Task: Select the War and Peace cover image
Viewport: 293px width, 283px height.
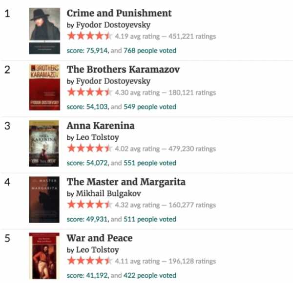Action: (x=44, y=256)
